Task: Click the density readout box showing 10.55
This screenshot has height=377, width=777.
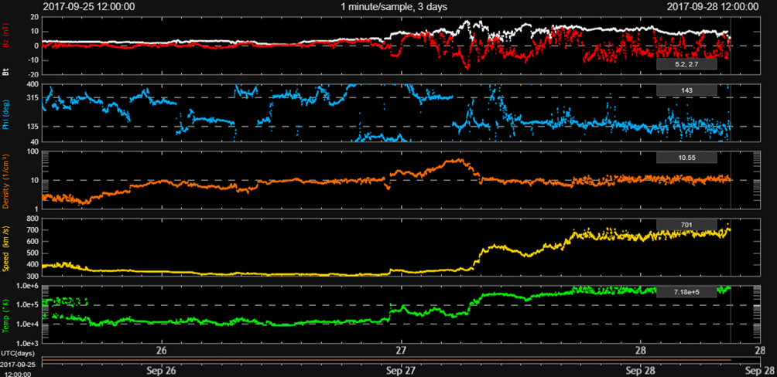Action: [x=686, y=158]
